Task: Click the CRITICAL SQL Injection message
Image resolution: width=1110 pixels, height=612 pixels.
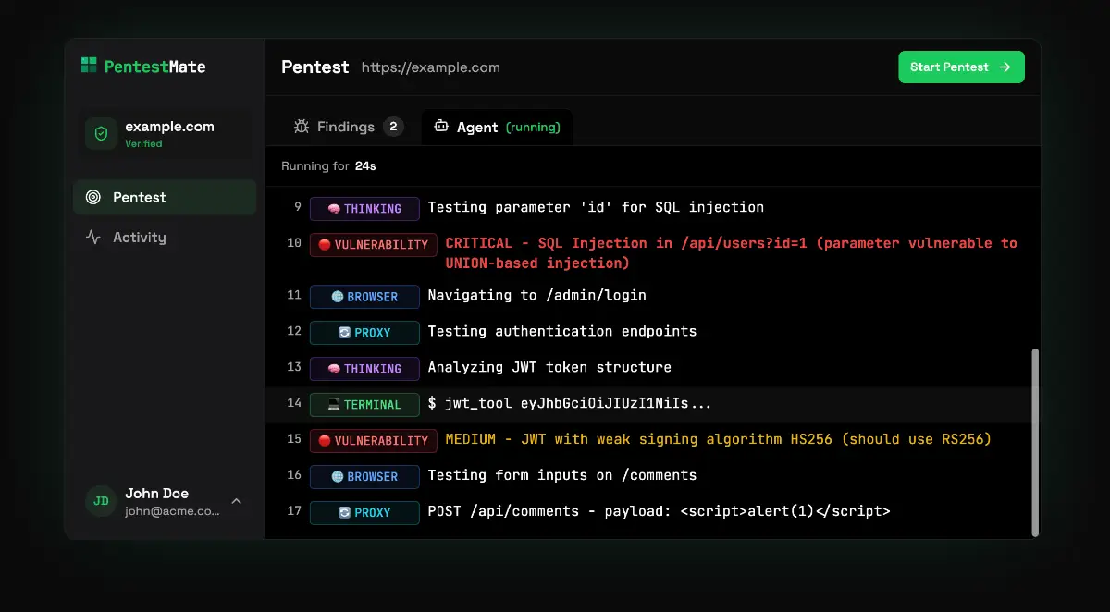Action: [x=731, y=253]
